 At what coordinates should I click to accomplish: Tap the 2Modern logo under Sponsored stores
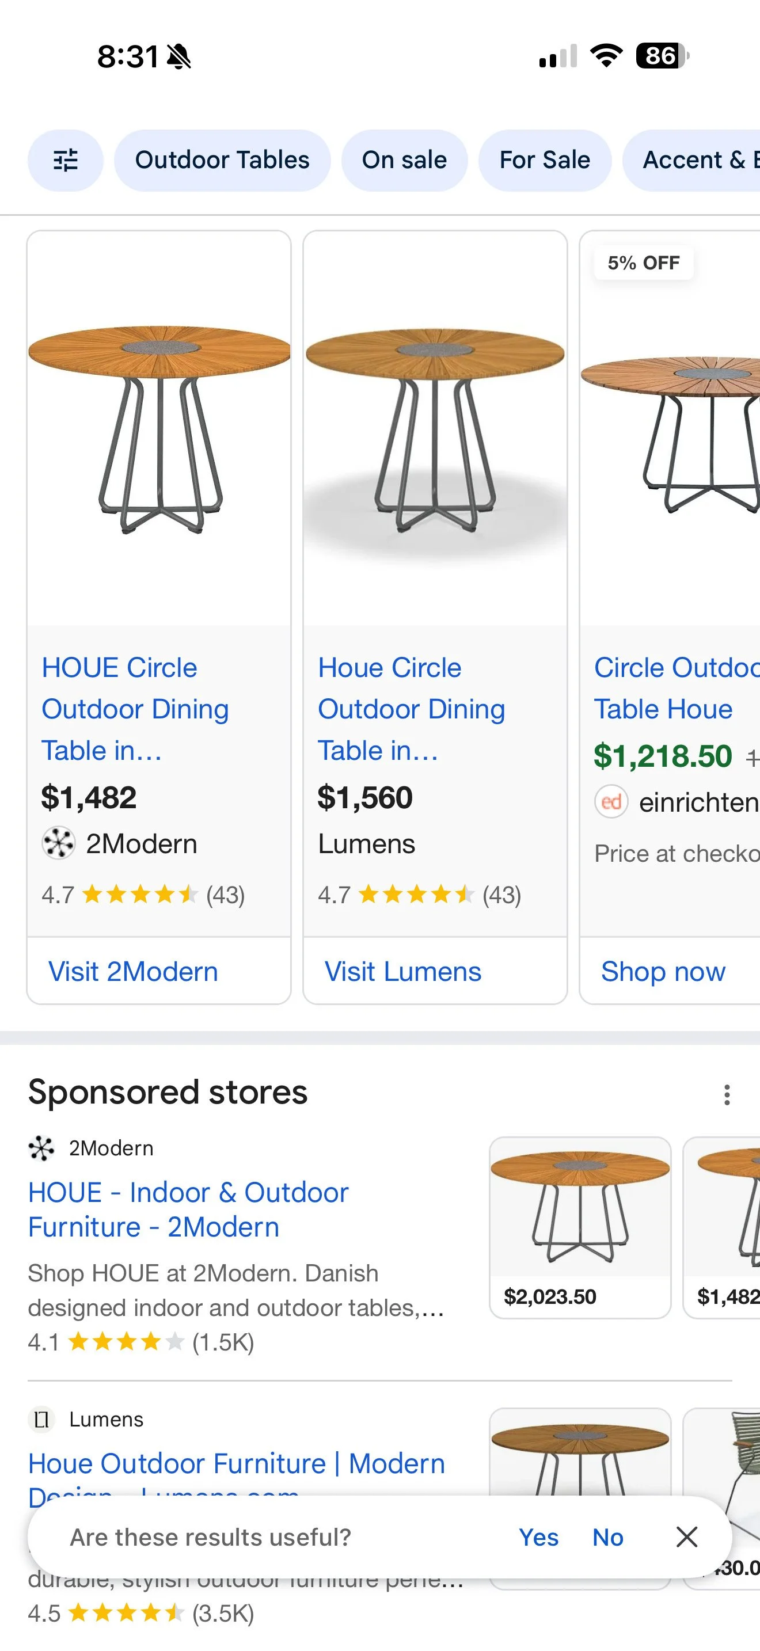pyautogui.click(x=41, y=1148)
